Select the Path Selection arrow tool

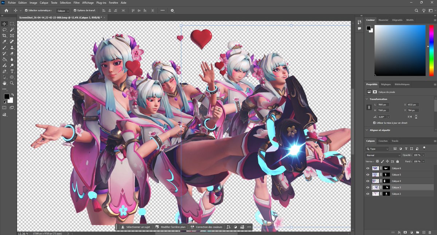(x=4, y=77)
